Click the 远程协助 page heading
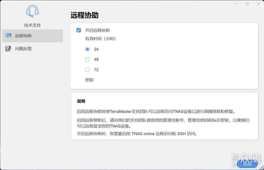264x170 pixels. 84,15
